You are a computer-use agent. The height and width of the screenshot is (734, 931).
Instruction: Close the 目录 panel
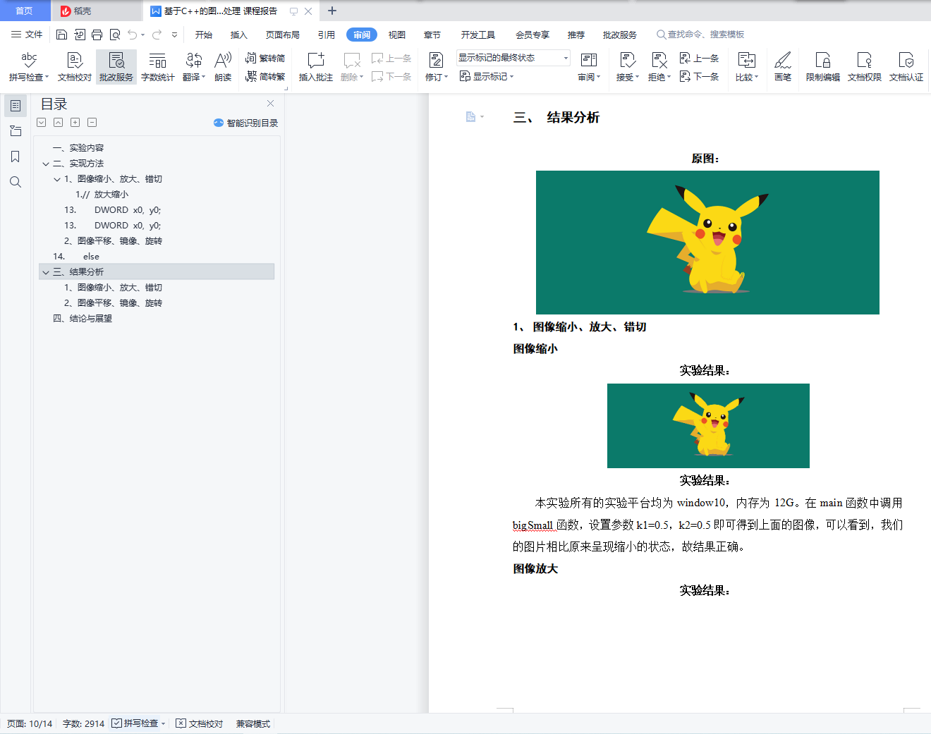[x=270, y=104]
